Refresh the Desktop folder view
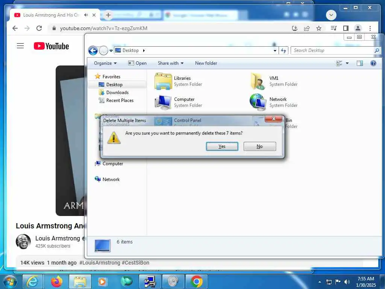This screenshot has width=385, height=289. [283, 51]
